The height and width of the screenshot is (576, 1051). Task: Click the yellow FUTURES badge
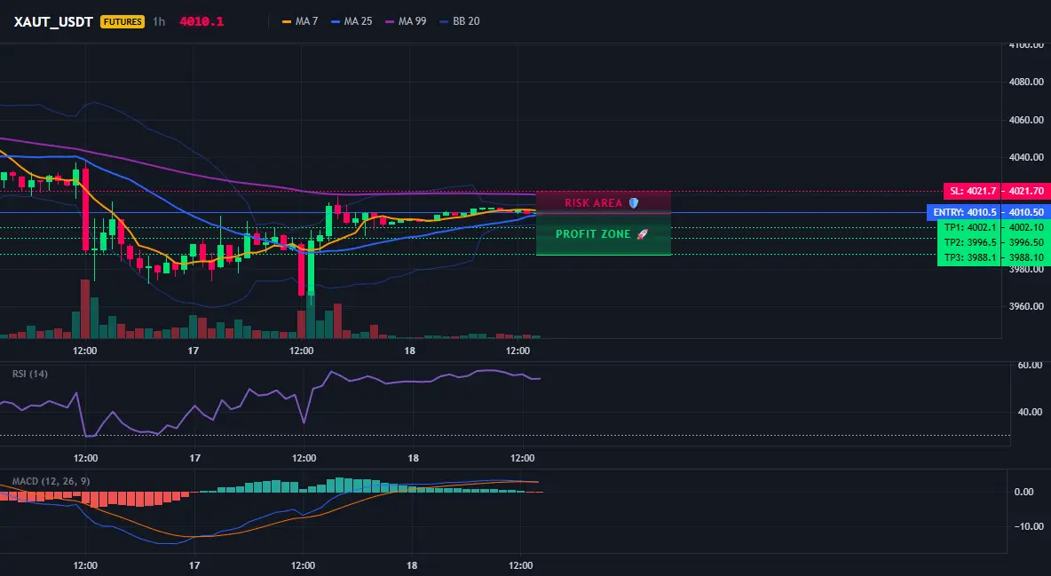122,21
